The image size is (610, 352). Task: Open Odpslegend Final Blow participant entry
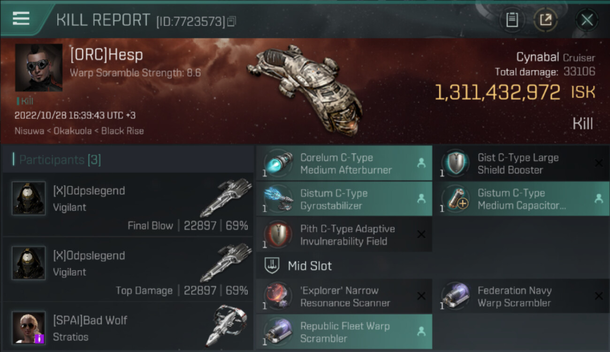(128, 205)
